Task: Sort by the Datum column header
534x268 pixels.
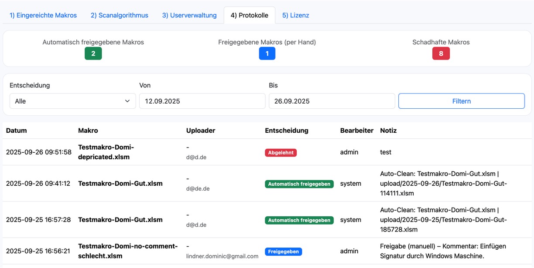Action: pos(16,130)
